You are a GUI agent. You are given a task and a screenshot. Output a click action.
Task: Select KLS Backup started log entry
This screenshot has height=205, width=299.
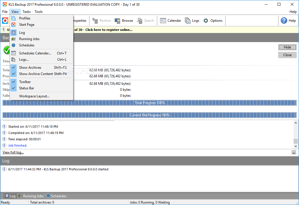pyautogui.click(x=58, y=169)
